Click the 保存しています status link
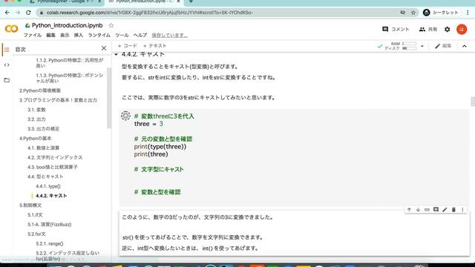 pos(170,35)
